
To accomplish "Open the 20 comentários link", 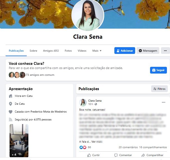I will coord(128,147).
